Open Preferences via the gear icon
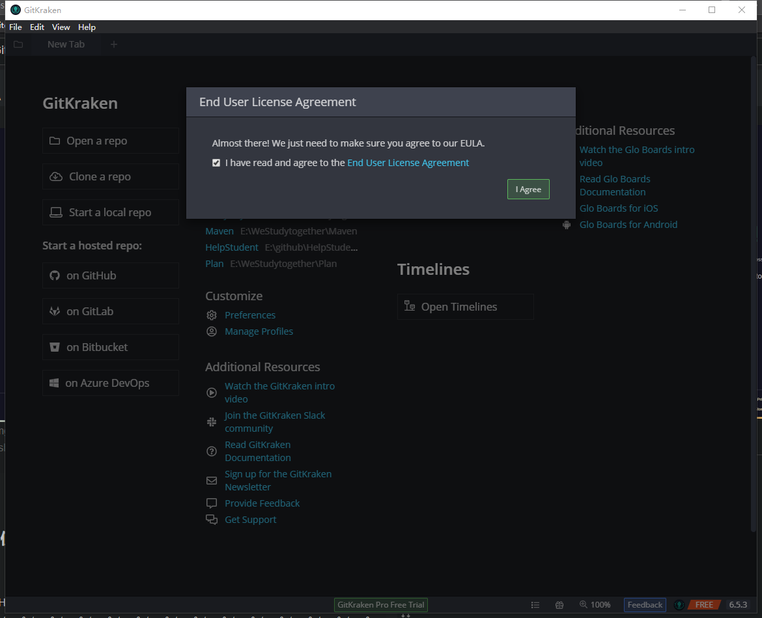The width and height of the screenshot is (762, 618). (x=211, y=315)
